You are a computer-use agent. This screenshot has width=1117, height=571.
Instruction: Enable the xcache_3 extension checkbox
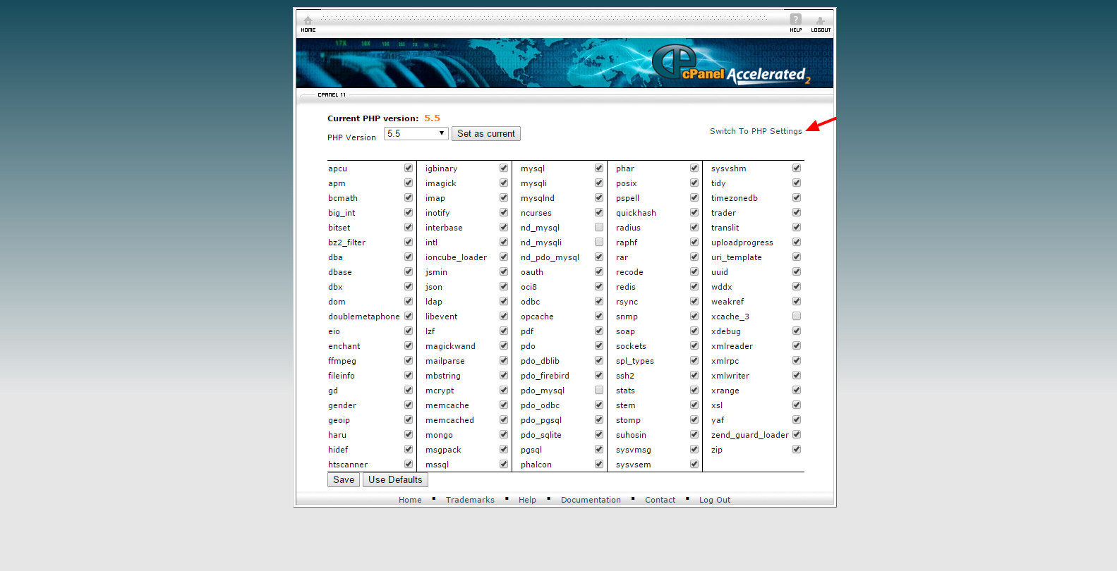[797, 317]
